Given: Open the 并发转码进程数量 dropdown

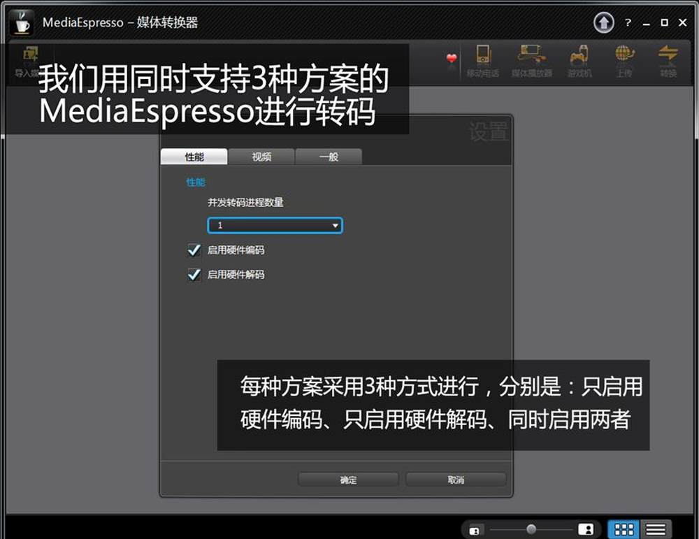Looking at the screenshot, I should point(275,226).
